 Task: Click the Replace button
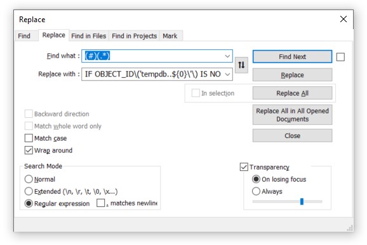292,75
